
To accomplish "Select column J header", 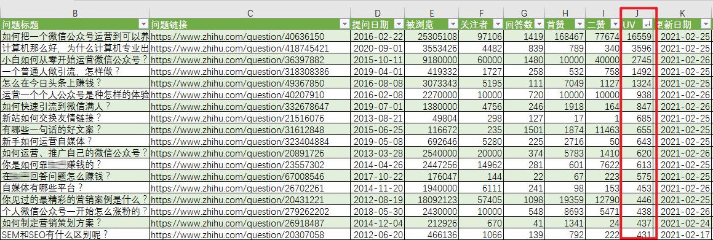I will coord(637,14).
